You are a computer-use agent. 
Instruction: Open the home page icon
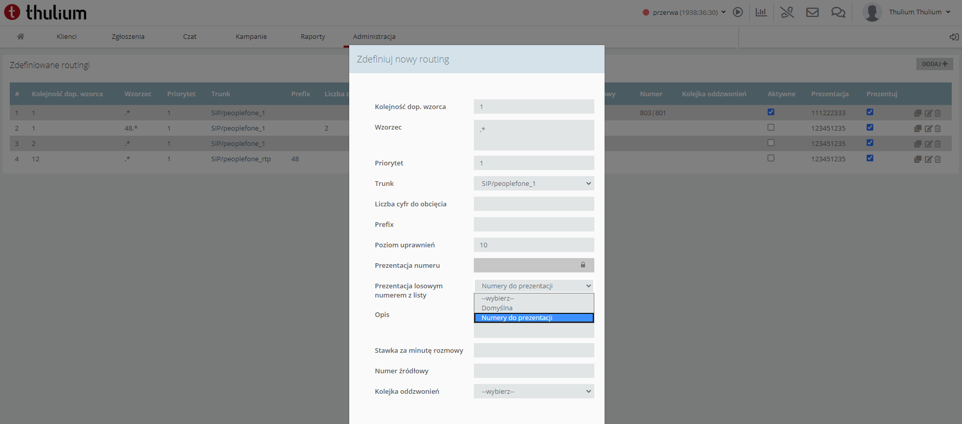tap(21, 36)
